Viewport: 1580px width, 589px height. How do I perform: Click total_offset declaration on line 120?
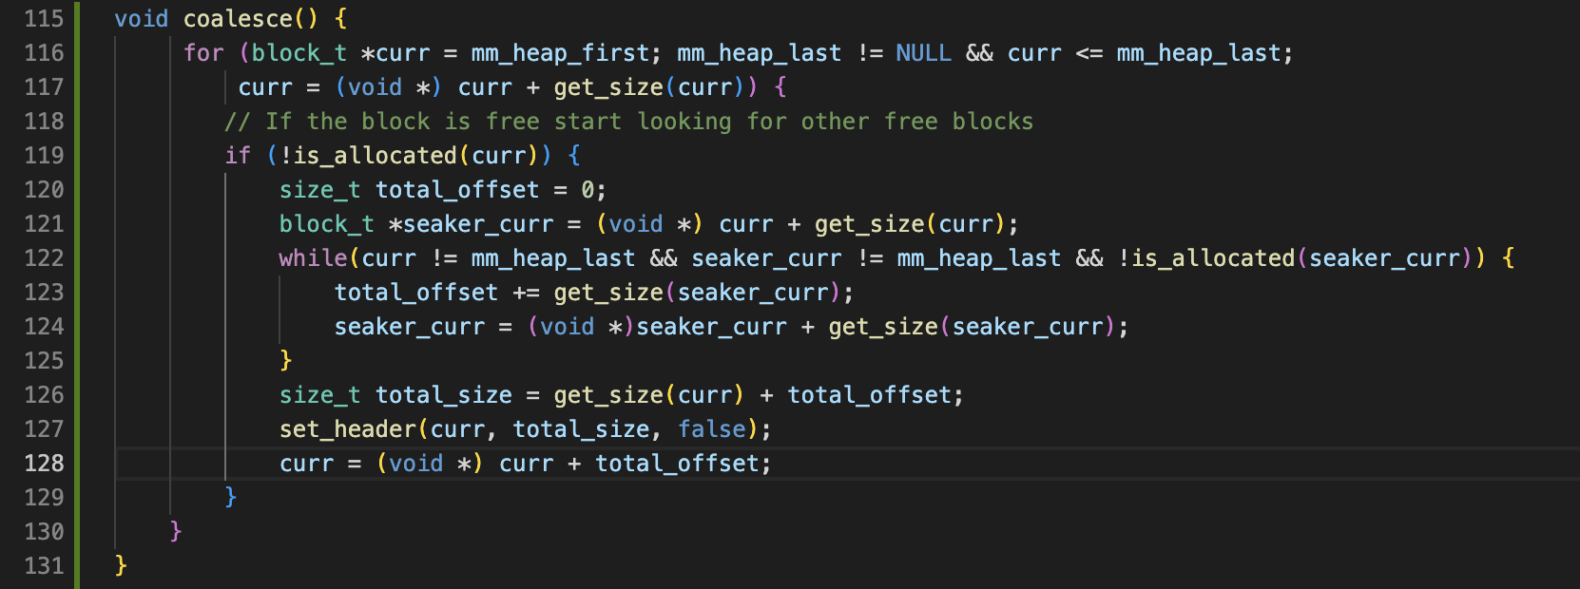point(457,190)
